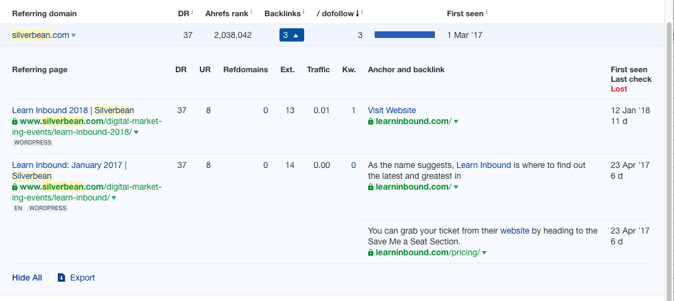Open dropdown arrow after learninbound.com/pricing/ URL
Viewport: 674px width, 301px height.
pyautogui.click(x=484, y=253)
